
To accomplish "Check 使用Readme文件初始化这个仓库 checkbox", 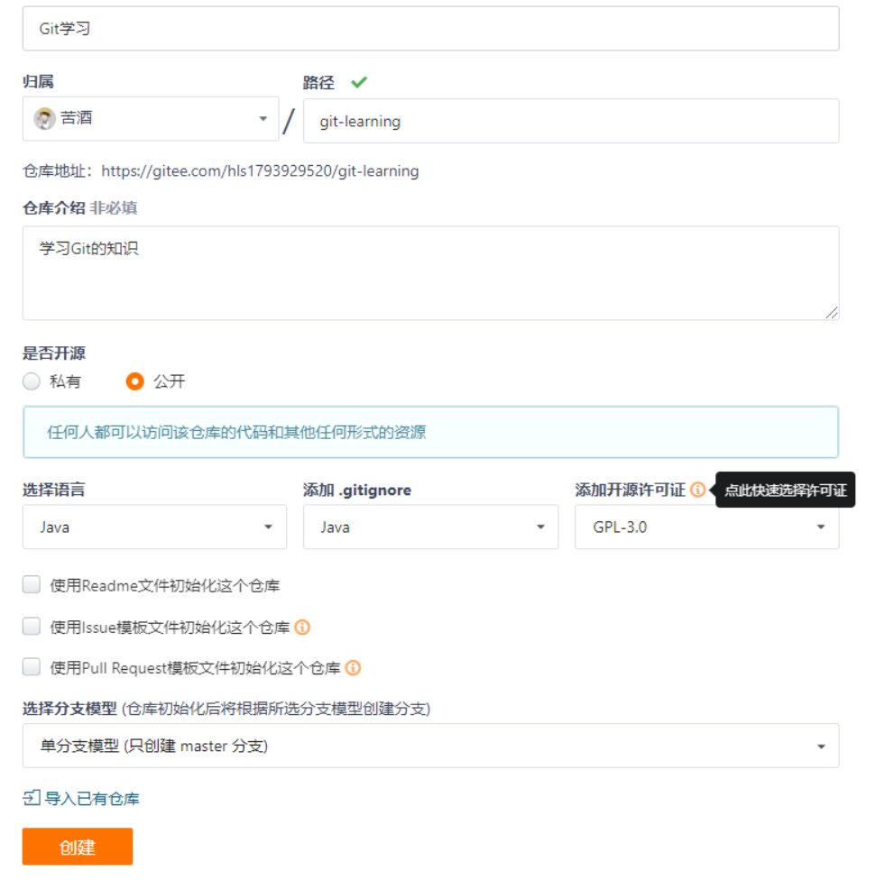I will pyautogui.click(x=31, y=584).
